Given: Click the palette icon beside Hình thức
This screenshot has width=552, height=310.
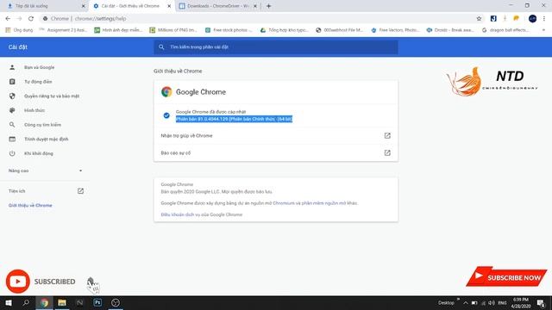Looking at the screenshot, I should [x=12, y=110].
